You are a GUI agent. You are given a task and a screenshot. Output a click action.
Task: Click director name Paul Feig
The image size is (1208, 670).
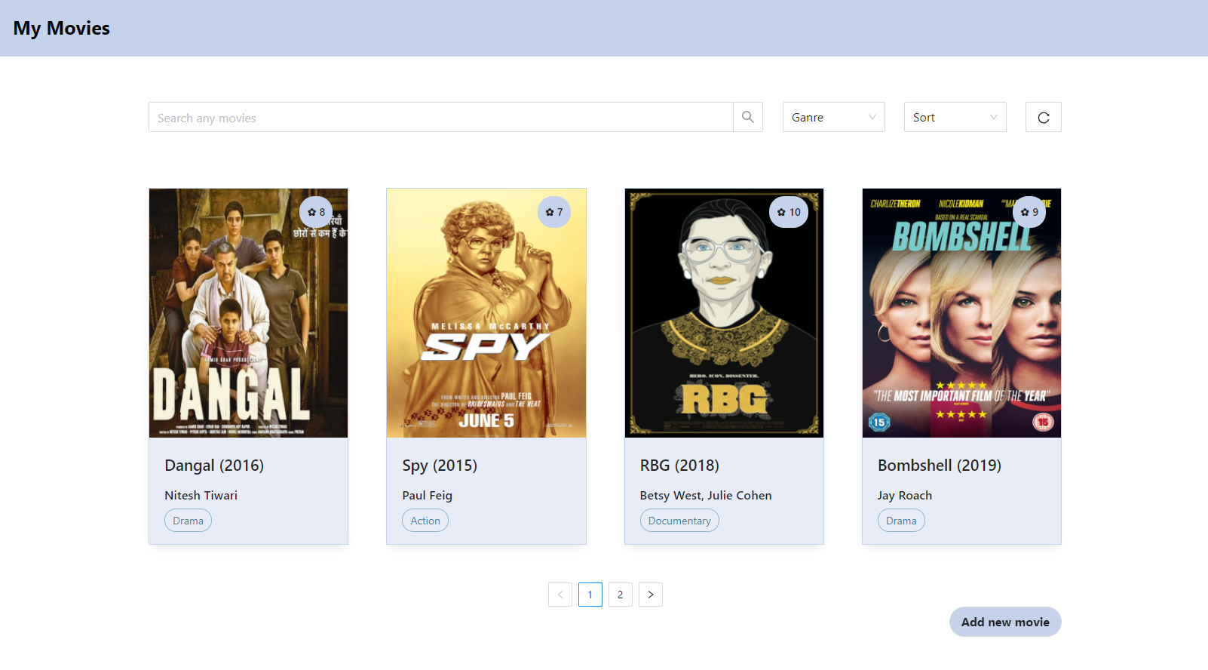427,496
